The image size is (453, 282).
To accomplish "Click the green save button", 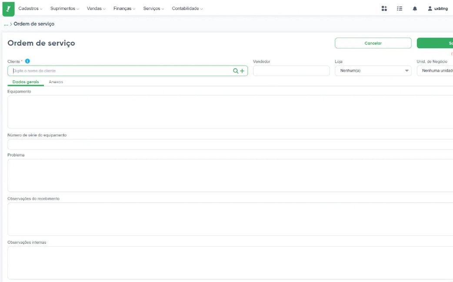I will pyautogui.click(x=435, y=43).
